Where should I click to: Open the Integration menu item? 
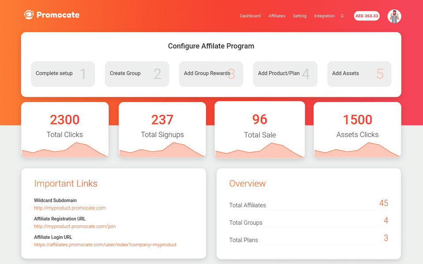tap(324, 16)
